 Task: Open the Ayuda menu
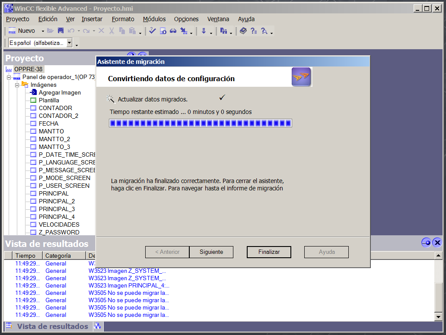[246, 19]
